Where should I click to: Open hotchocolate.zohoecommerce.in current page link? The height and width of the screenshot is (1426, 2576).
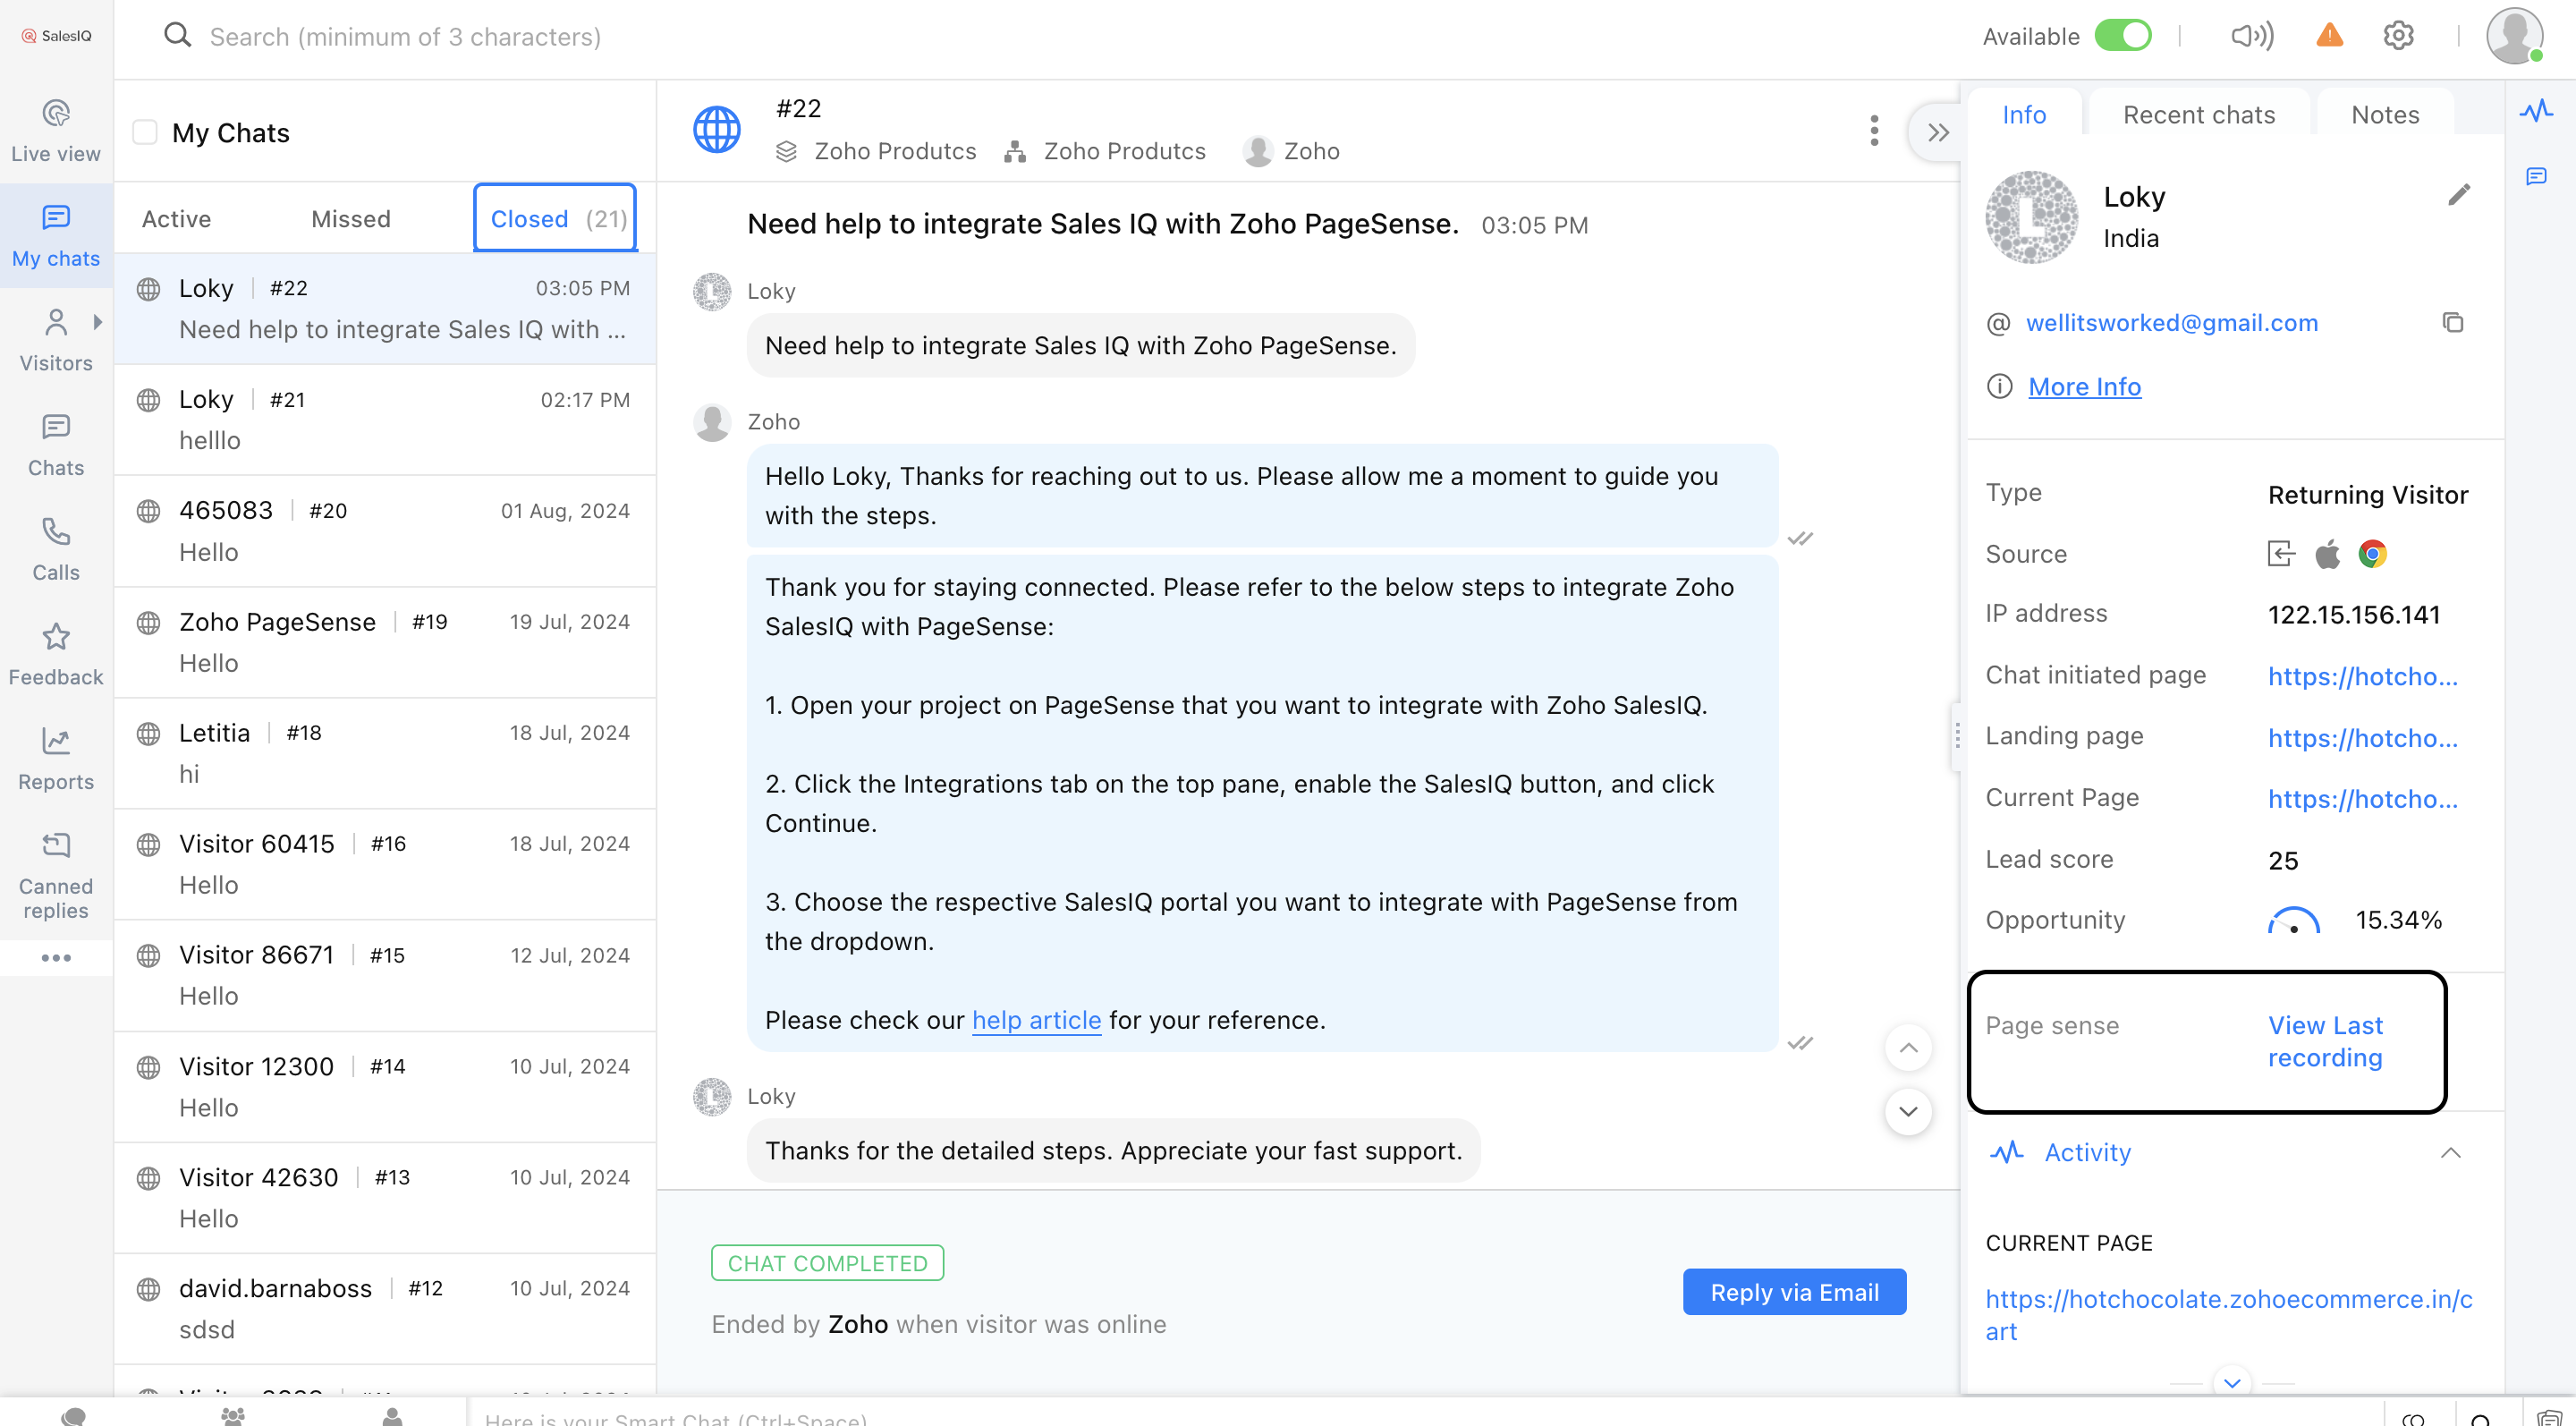click(2228, 1315)
